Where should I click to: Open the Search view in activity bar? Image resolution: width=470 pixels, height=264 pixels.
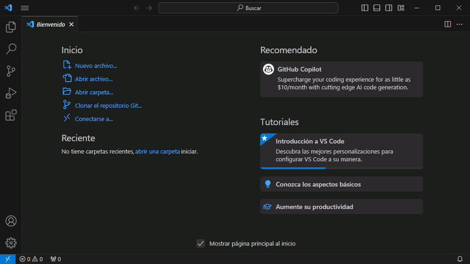(x=11, y=49)
